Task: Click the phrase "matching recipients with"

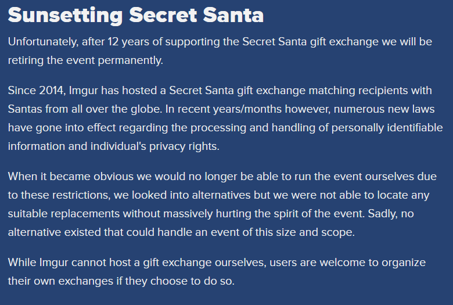Action: (x=370, y=91)
